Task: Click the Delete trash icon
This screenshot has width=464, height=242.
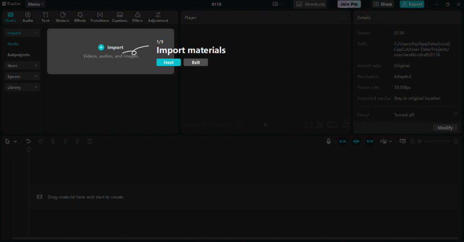Action: click(x=90, y=141)
